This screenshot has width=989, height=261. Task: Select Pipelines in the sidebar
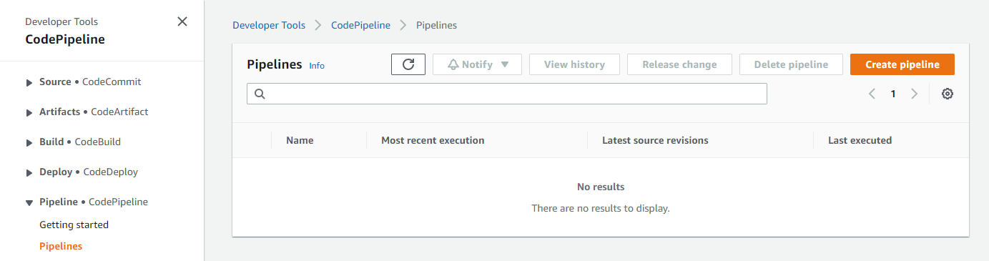click(61, 246)
